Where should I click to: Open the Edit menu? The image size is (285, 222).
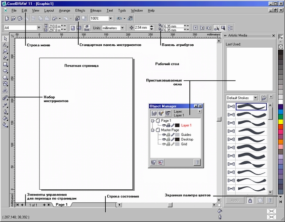pos(24,11)
